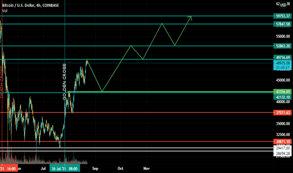Screen dimensions: 293x173
Task: Select the 42356.05 green price label
Action: (282, 92)
